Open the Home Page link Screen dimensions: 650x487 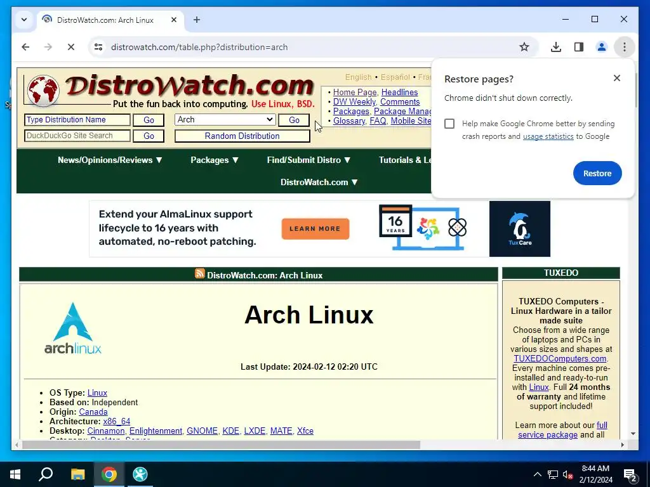(x=355, y=93)
